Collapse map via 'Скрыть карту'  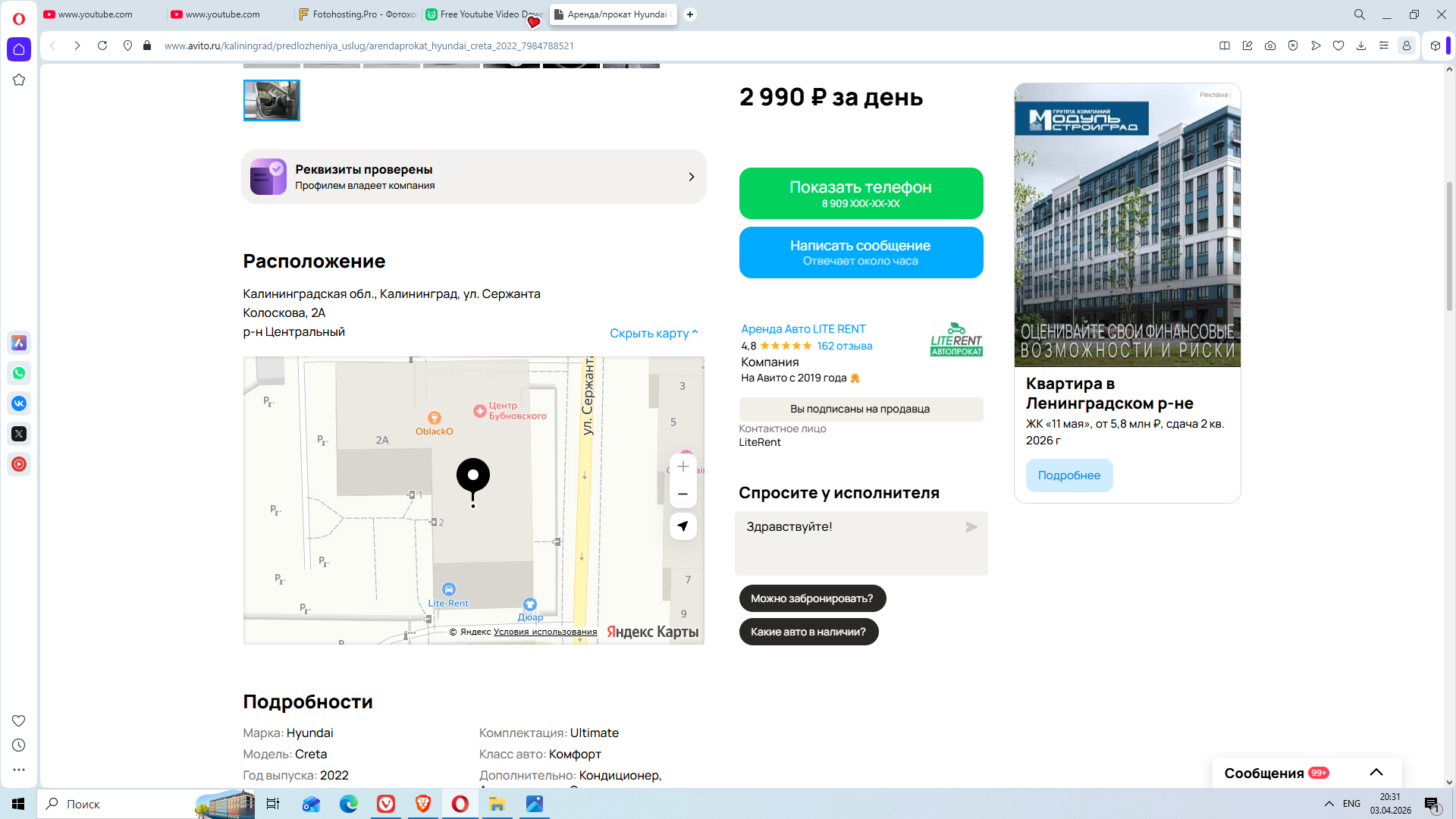tap(653, 333)
